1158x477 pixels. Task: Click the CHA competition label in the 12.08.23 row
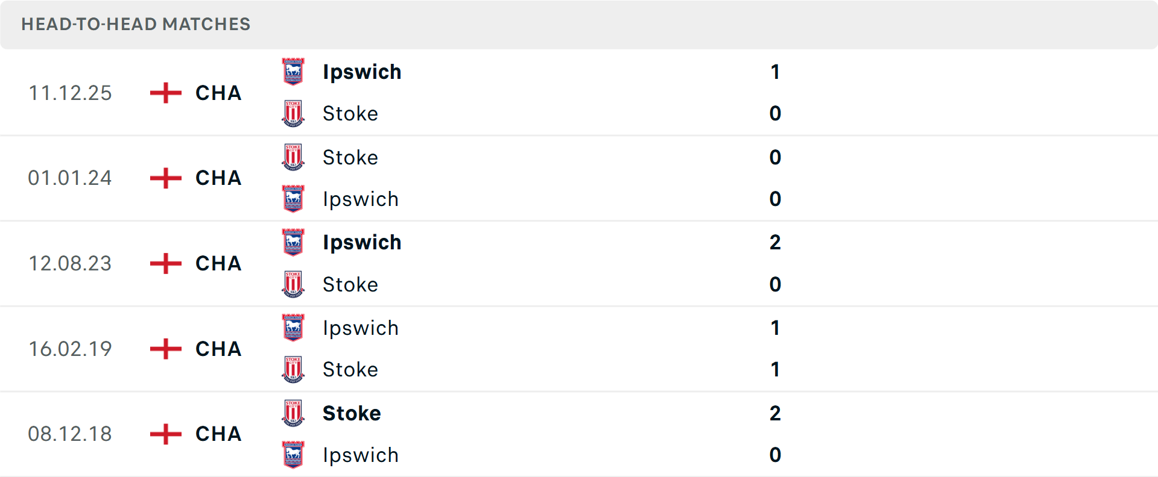click(218, 264)
